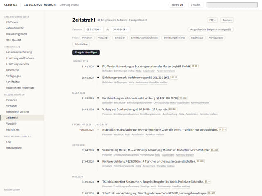Open Chat in the sidebar
262x196 pixels.
click(9, 142)
